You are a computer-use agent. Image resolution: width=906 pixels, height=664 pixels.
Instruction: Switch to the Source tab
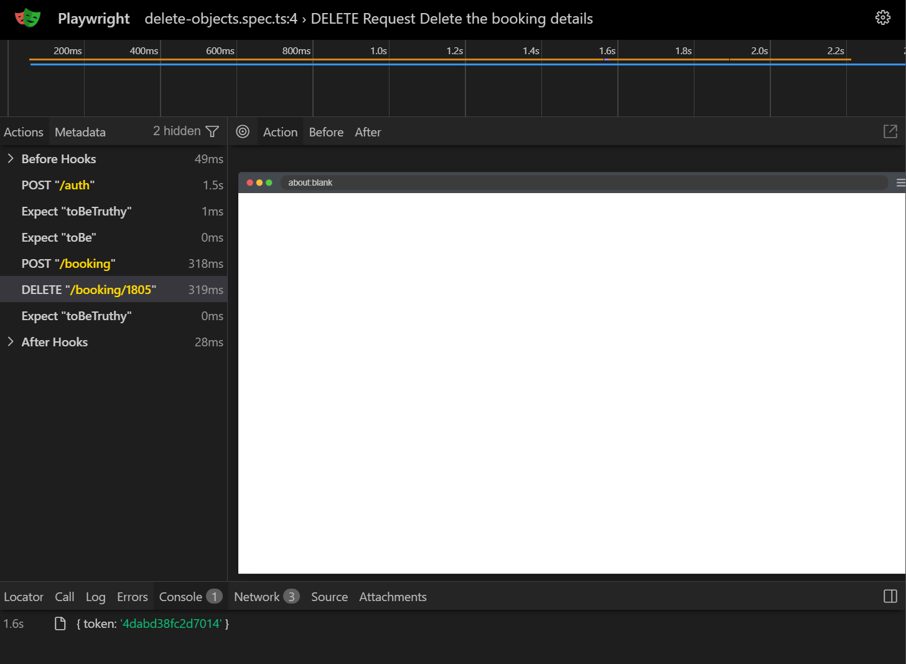pyautogui.click(x=329, y=596)
